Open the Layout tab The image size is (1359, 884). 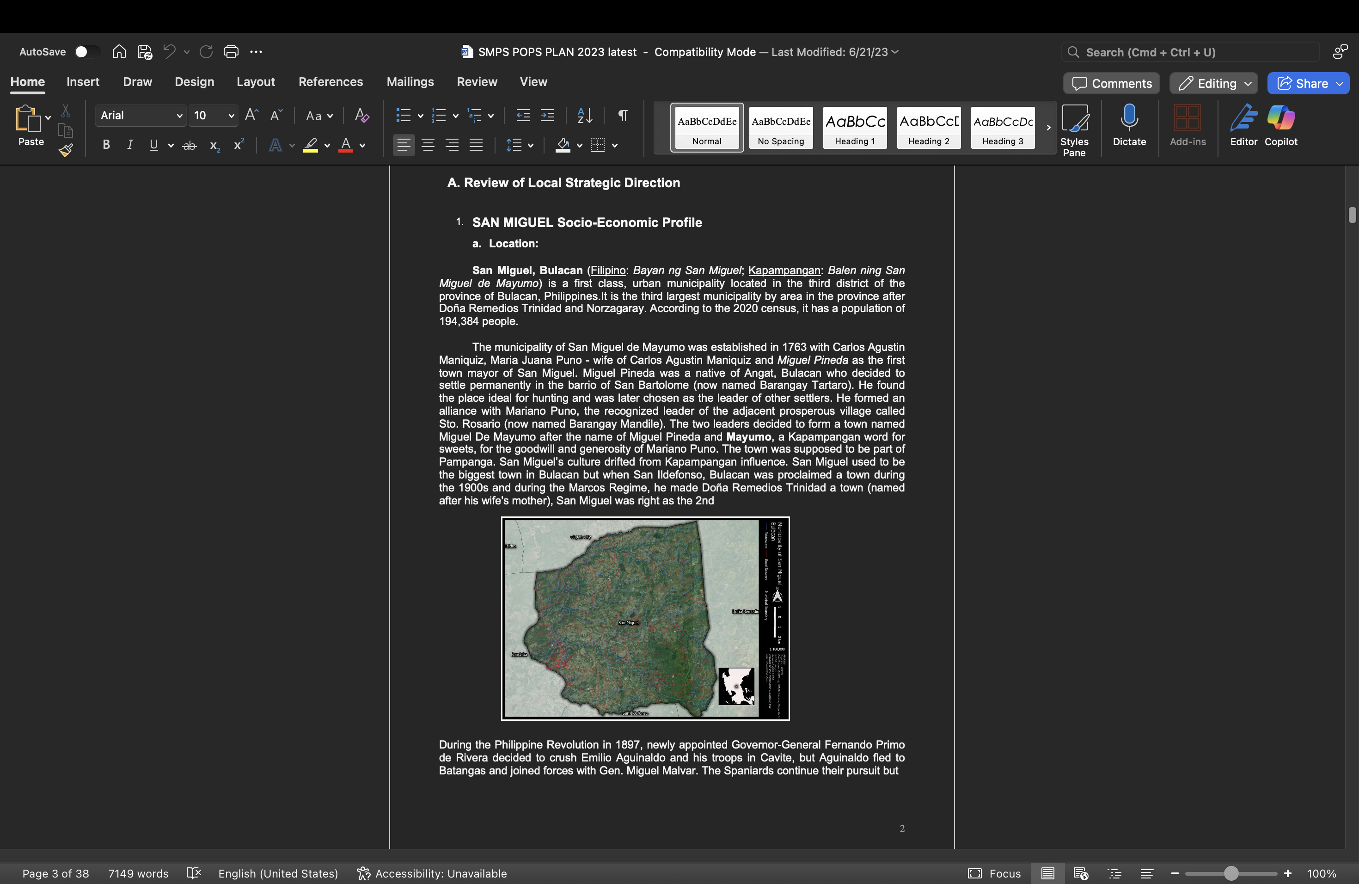256,82
